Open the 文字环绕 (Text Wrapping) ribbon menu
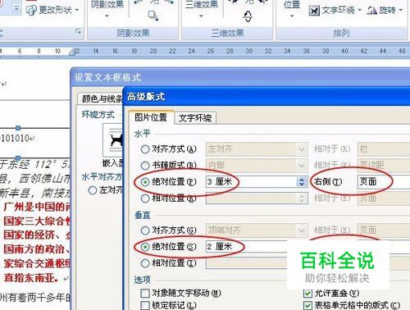The width and height of the screenshot is (410, 310). tap(335, 11)
